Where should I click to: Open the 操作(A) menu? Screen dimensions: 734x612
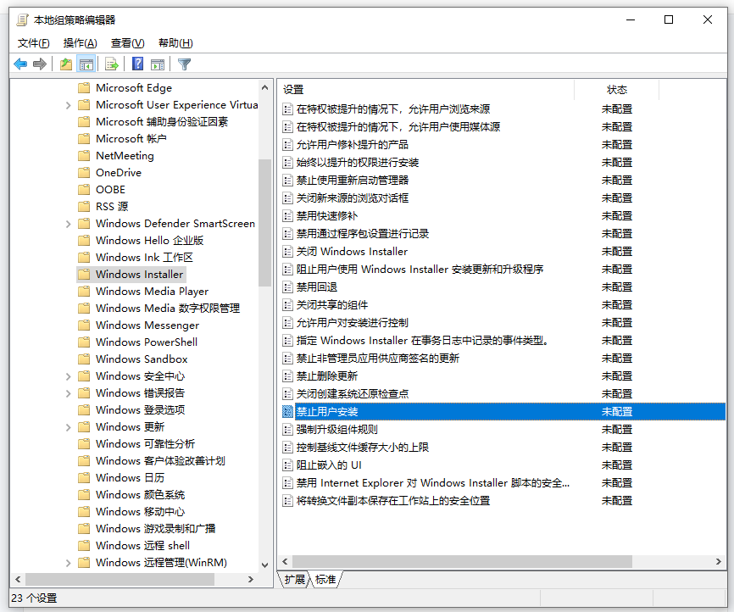point(81,43)
